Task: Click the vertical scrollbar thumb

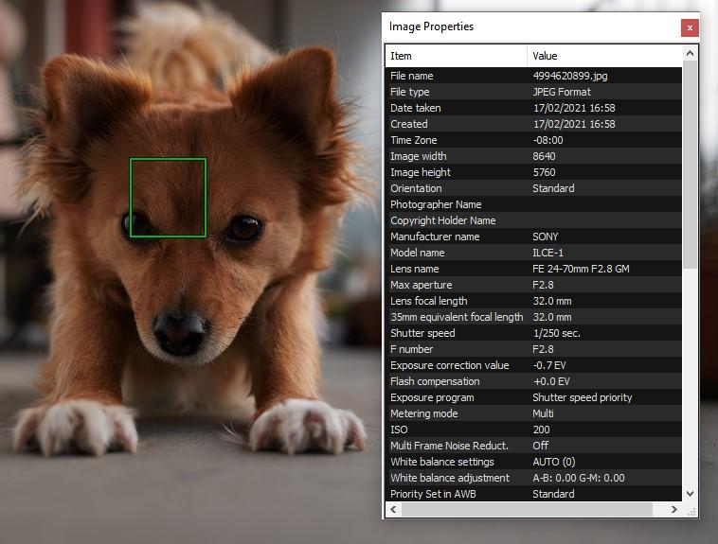Action: click(x=691, y=165)
